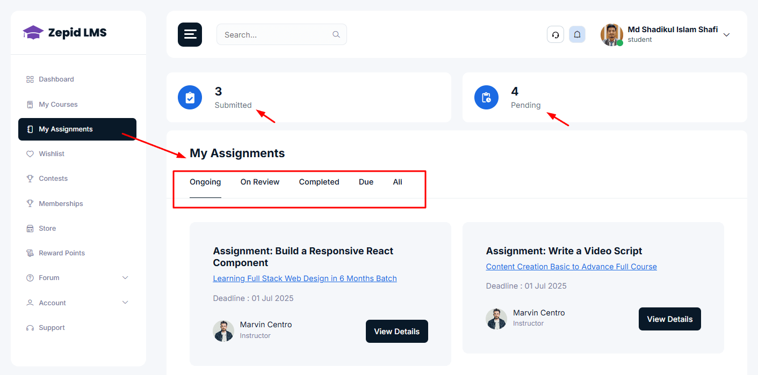Open the Learning Full Stack Web Design course link
The image size is (758, 375).
tap(305, 278)
